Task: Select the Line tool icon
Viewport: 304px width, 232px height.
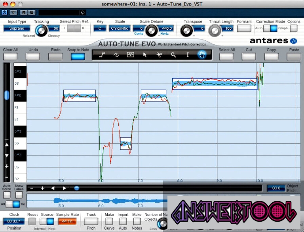Action: (102, 55)
